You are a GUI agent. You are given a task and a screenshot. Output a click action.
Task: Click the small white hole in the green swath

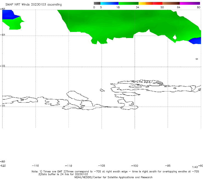click(x=174, y=37)
